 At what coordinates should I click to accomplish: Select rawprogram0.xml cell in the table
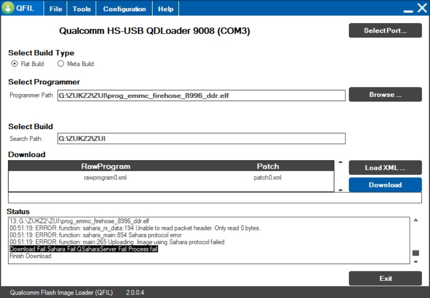[x=105, y=178]
